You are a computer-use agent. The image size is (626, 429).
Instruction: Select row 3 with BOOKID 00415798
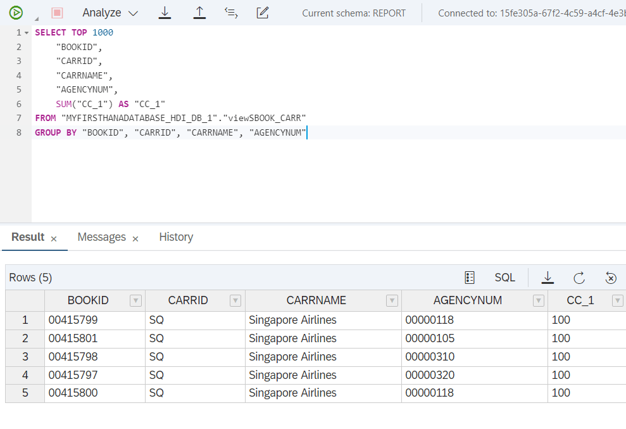[25, 357]
